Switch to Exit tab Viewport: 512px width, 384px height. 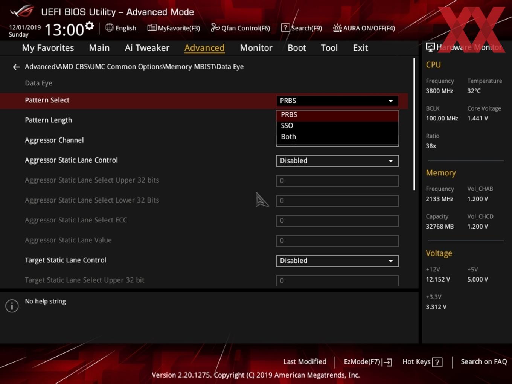pos(360,48)
